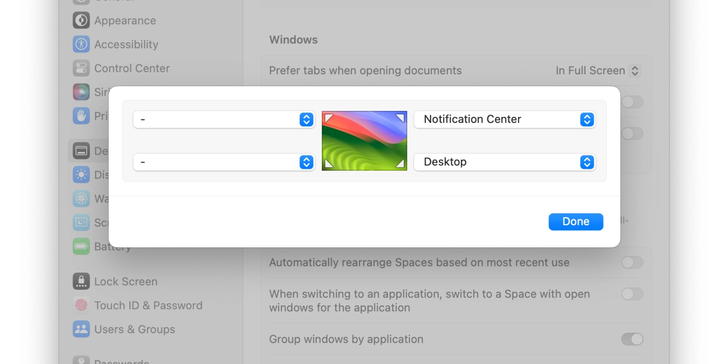Click the Lock Screen padlock icon
Viewport: 728px width, 364px height.
coord(81,281)
